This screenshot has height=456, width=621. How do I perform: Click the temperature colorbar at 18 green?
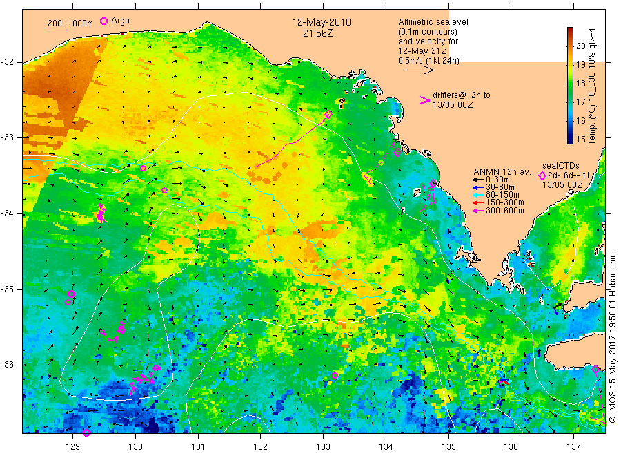[x=571, y=84]
